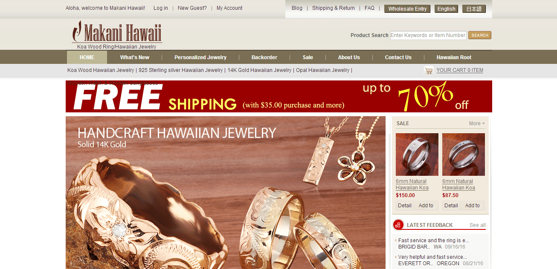Screen dimensions: 557x269
Task: Open the What's New menu
Action: click(135, 57)
